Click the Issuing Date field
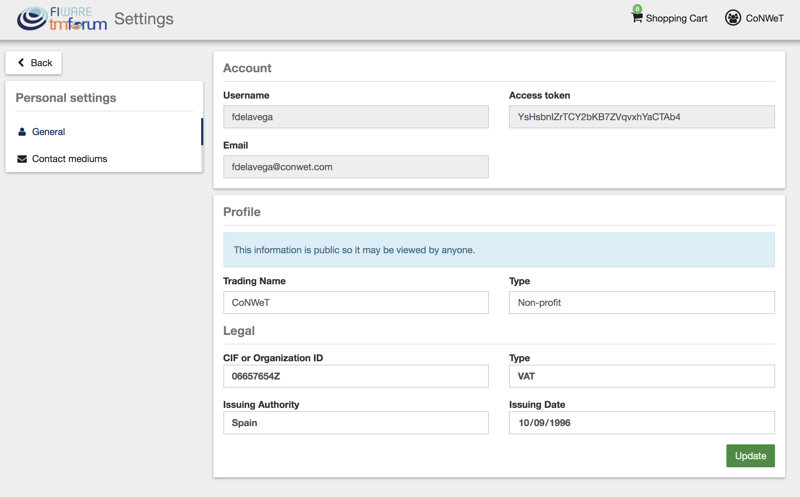Viewport: 800px width, 497px height. pos(642,423)
